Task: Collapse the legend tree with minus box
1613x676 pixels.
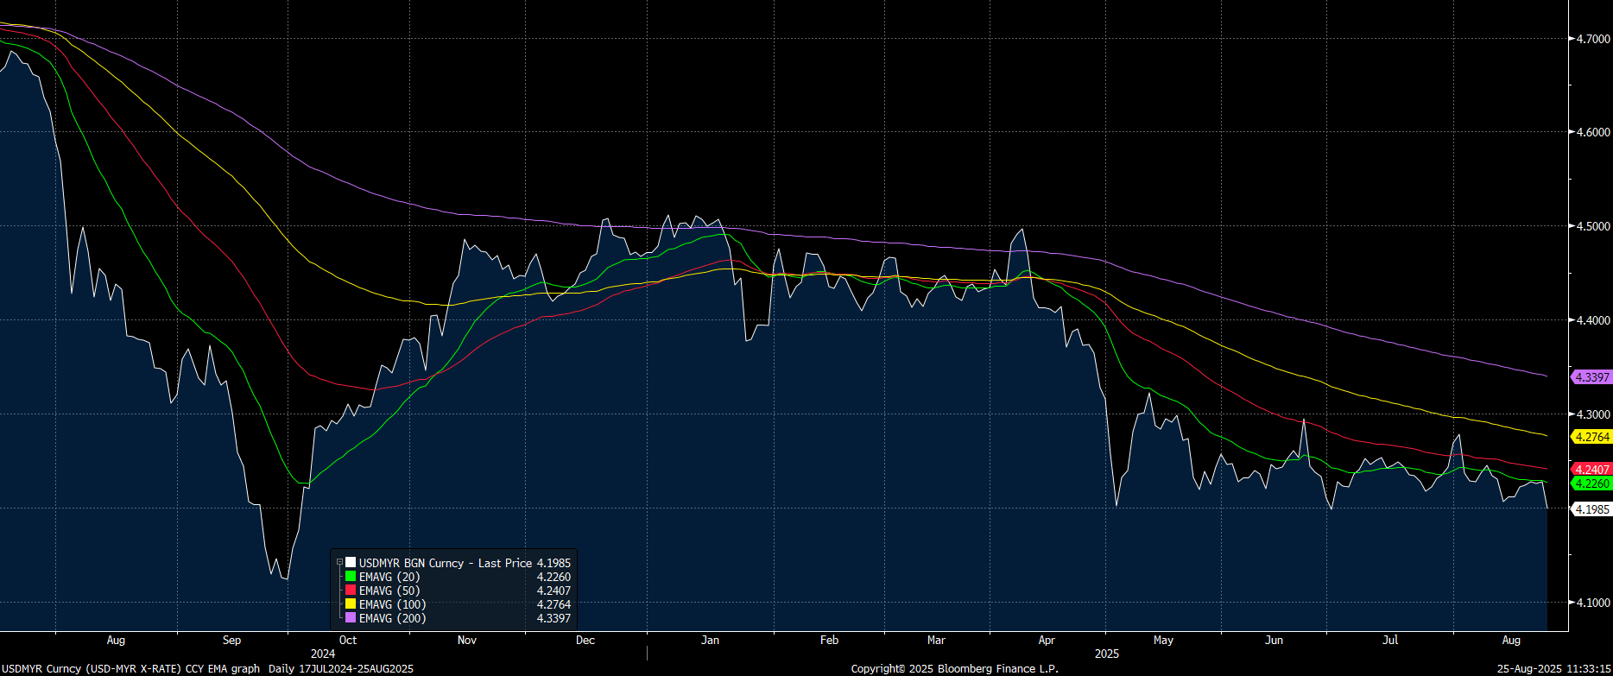Action: (x=339, y=563)
